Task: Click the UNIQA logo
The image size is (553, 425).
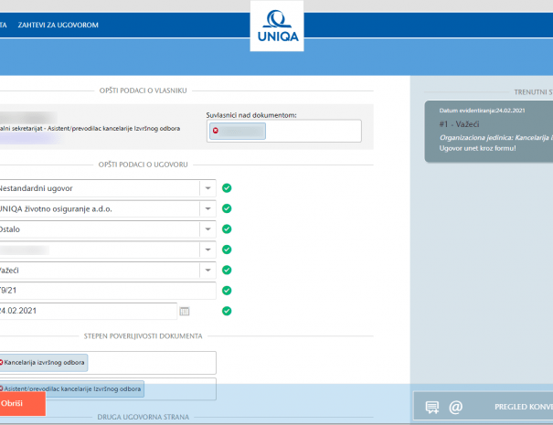Action: pyautogui.click(x=278, y=26)
